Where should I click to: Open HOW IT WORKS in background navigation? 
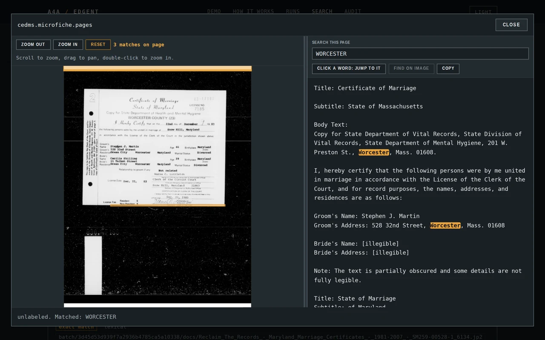coord(253,11)
